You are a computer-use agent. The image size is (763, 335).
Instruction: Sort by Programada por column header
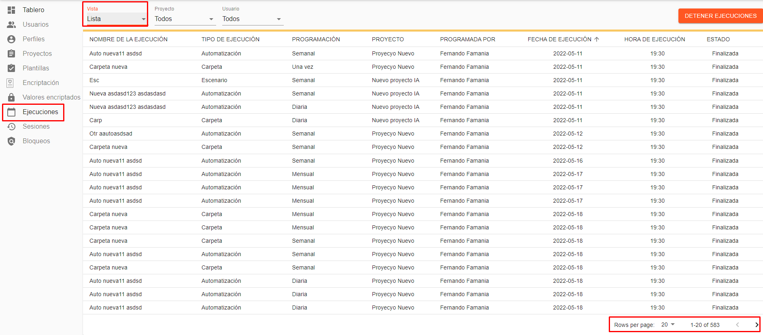click(468, 39)
